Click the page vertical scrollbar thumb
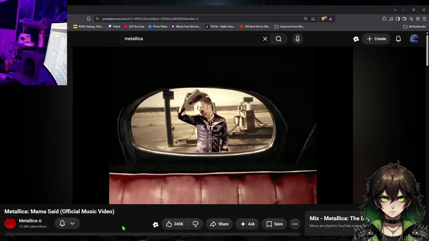This screenshot has height=241, width=429. 427,50
